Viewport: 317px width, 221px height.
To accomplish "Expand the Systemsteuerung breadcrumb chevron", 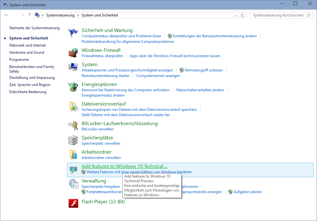I will pos(78,16).
